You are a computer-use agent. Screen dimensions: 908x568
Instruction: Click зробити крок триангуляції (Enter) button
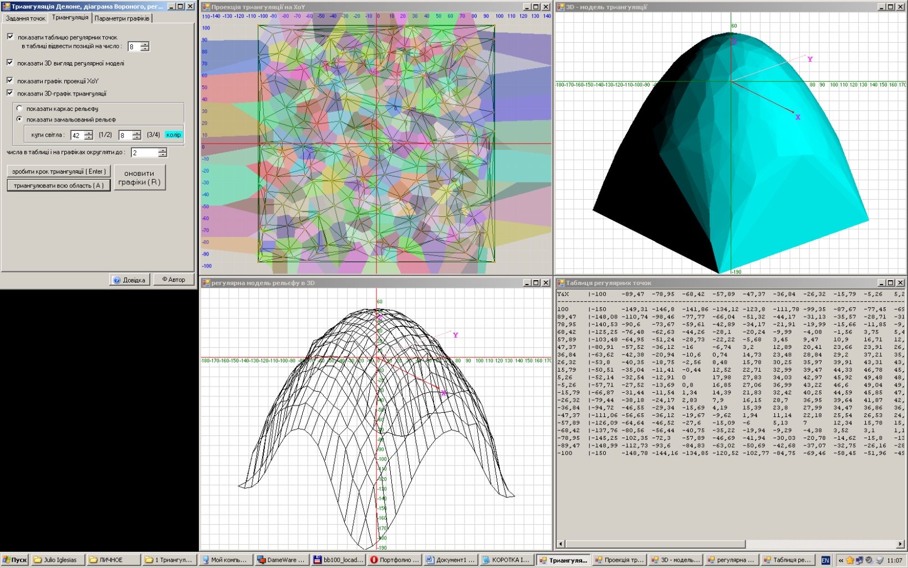pyautogui.click(x=59, y=171)
